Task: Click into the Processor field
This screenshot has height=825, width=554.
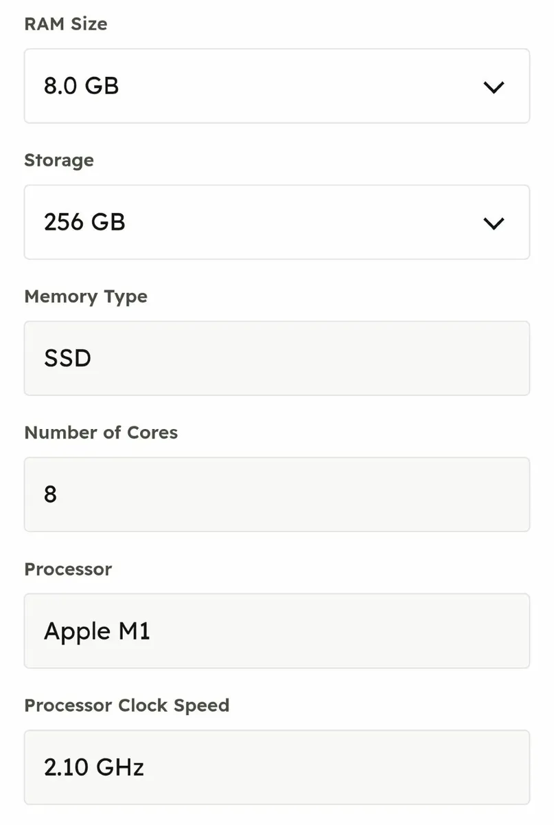Action: pos(277,630)
